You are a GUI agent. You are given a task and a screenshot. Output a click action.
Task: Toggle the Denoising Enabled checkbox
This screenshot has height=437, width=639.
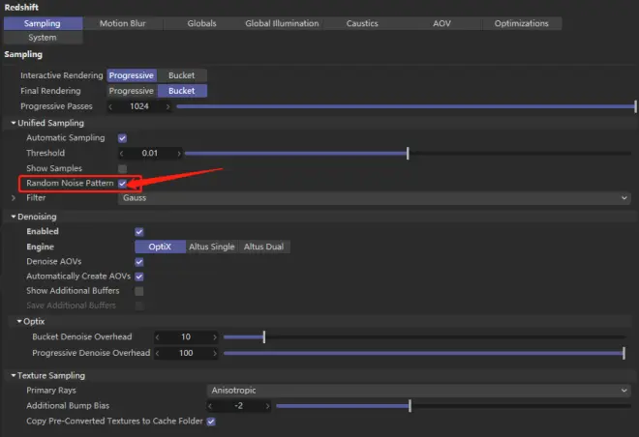point(139,232)
